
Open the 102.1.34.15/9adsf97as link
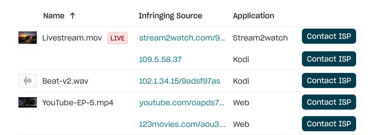coord(180,81)
